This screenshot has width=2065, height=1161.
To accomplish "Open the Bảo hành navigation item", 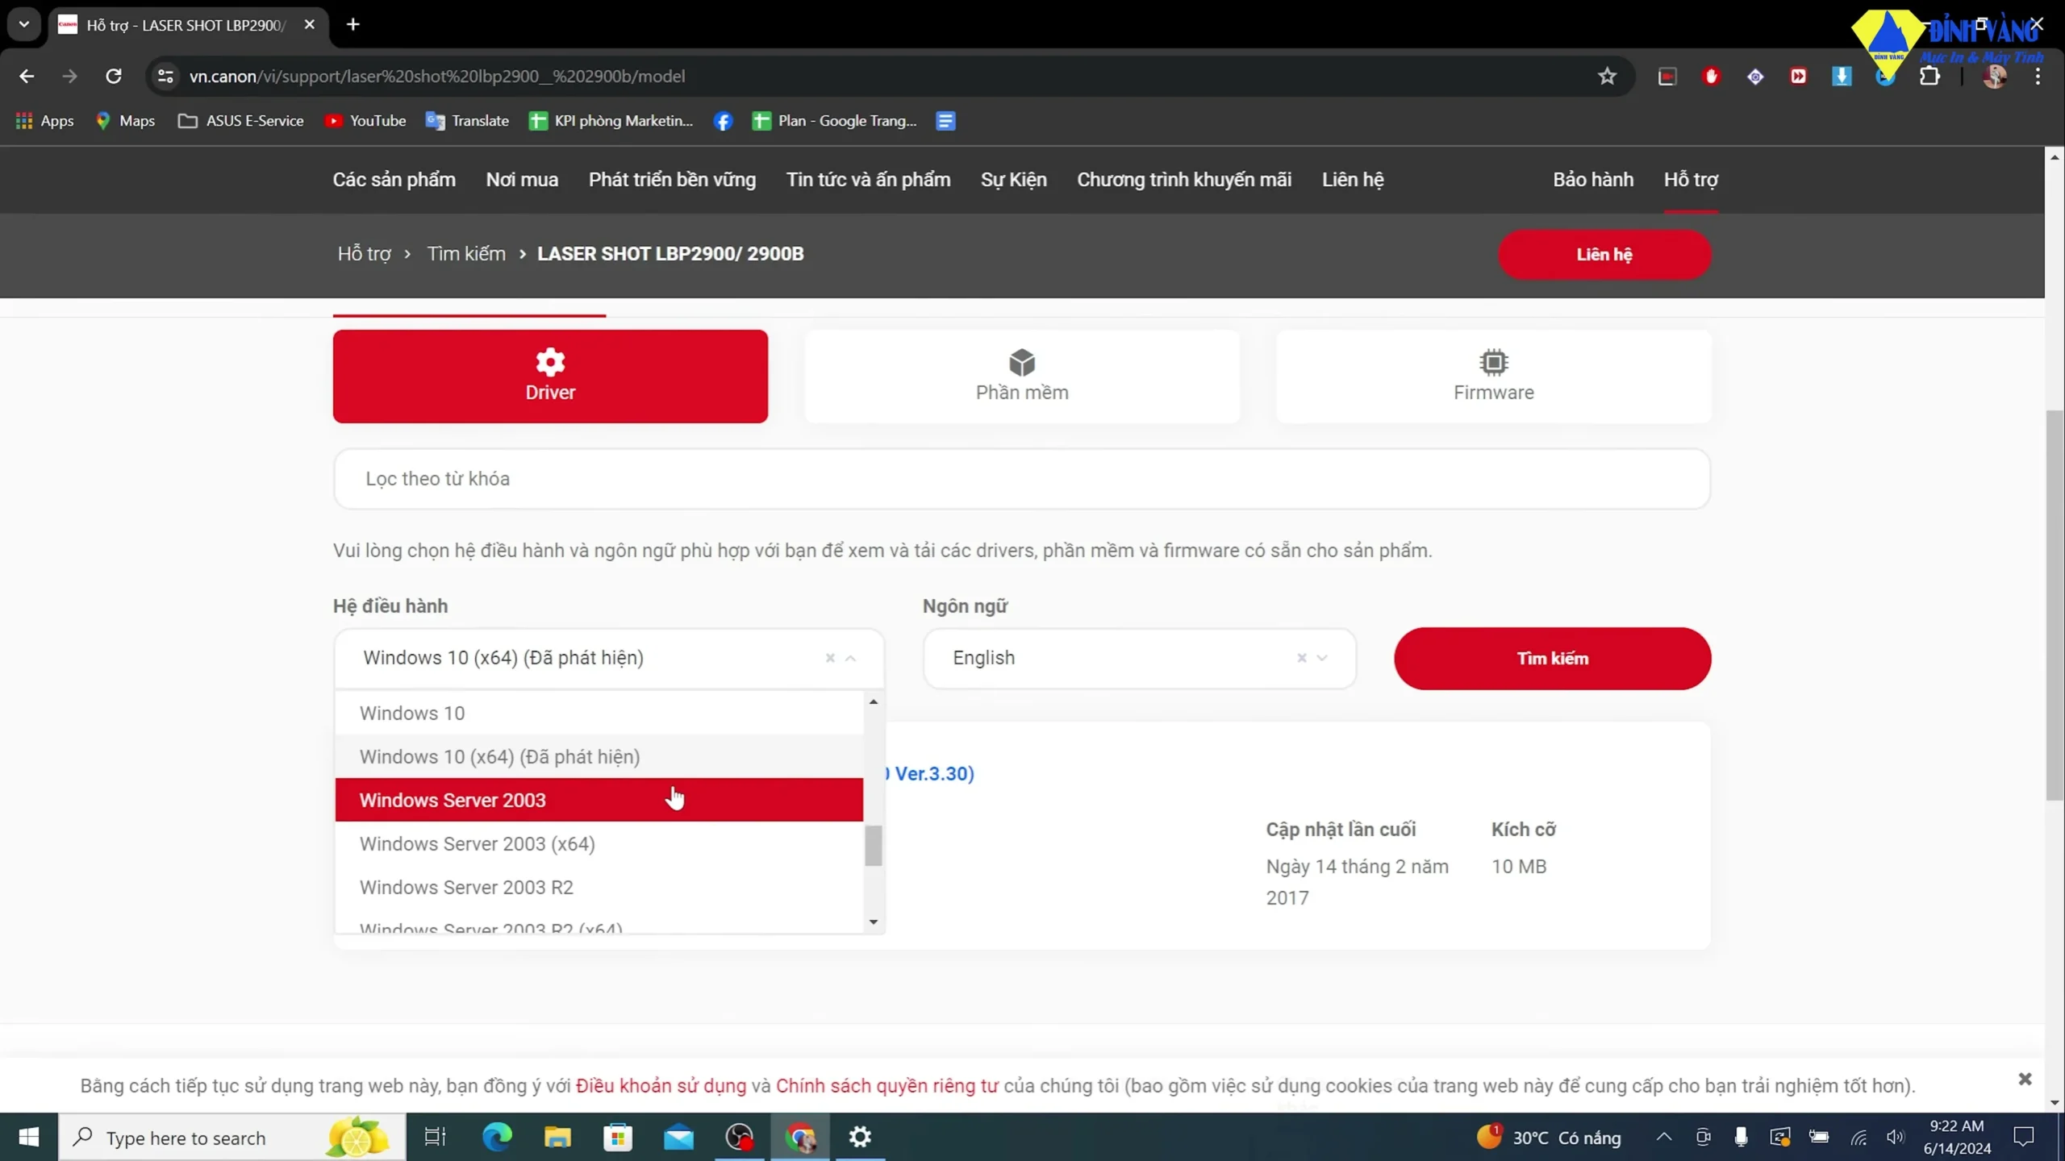I will coord(1593,180).
